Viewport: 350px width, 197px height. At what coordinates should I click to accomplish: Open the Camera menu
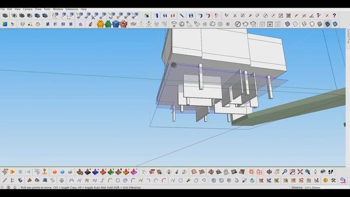coord(28,9)
